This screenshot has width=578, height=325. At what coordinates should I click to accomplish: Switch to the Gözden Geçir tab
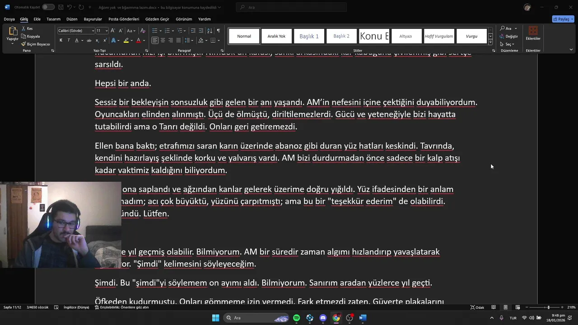point(157,19)
